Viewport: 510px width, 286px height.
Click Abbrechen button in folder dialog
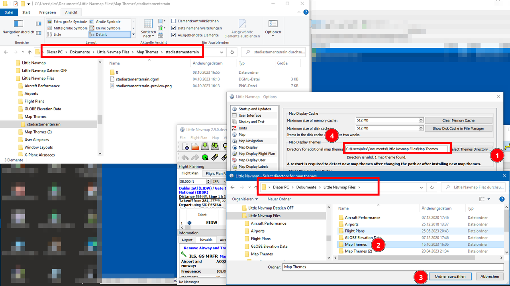pyautogui.click(x=490, y=276)
